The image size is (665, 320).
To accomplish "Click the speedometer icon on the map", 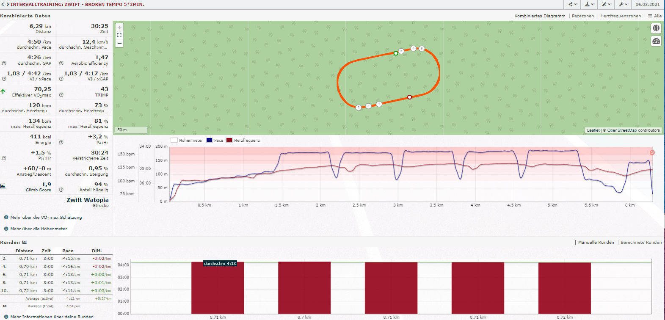I will click(x=656, y=41).
